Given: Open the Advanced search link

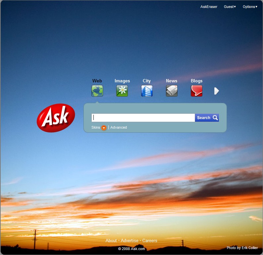Looking at the screenshot, I should (x=119, y=127).
